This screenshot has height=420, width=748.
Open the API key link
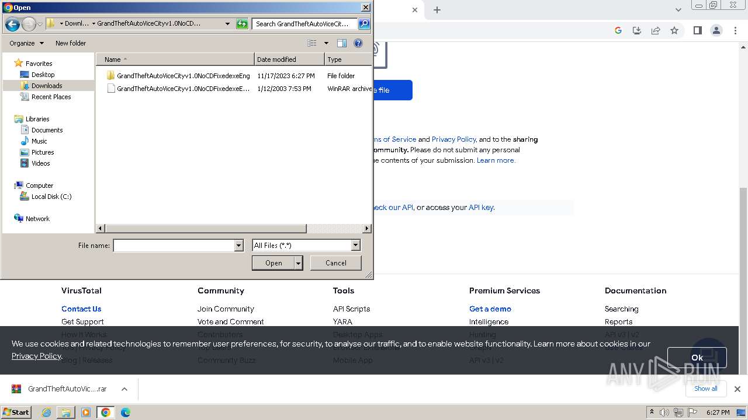point(481,207)
